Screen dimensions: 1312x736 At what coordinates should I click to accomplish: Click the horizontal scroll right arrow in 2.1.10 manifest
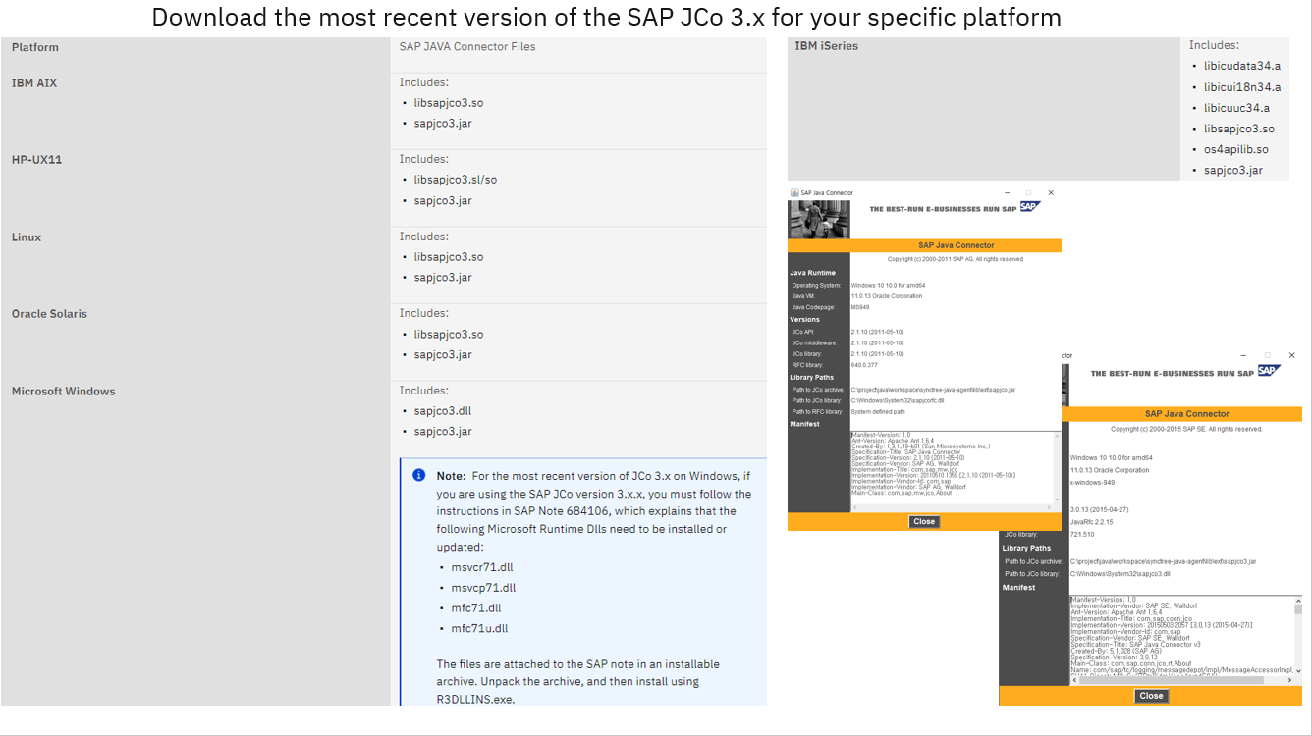click(x=1049, y=507)
